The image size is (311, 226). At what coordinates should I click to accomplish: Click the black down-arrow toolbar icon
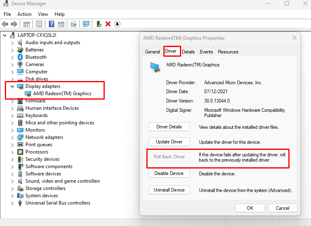point(117,24)
